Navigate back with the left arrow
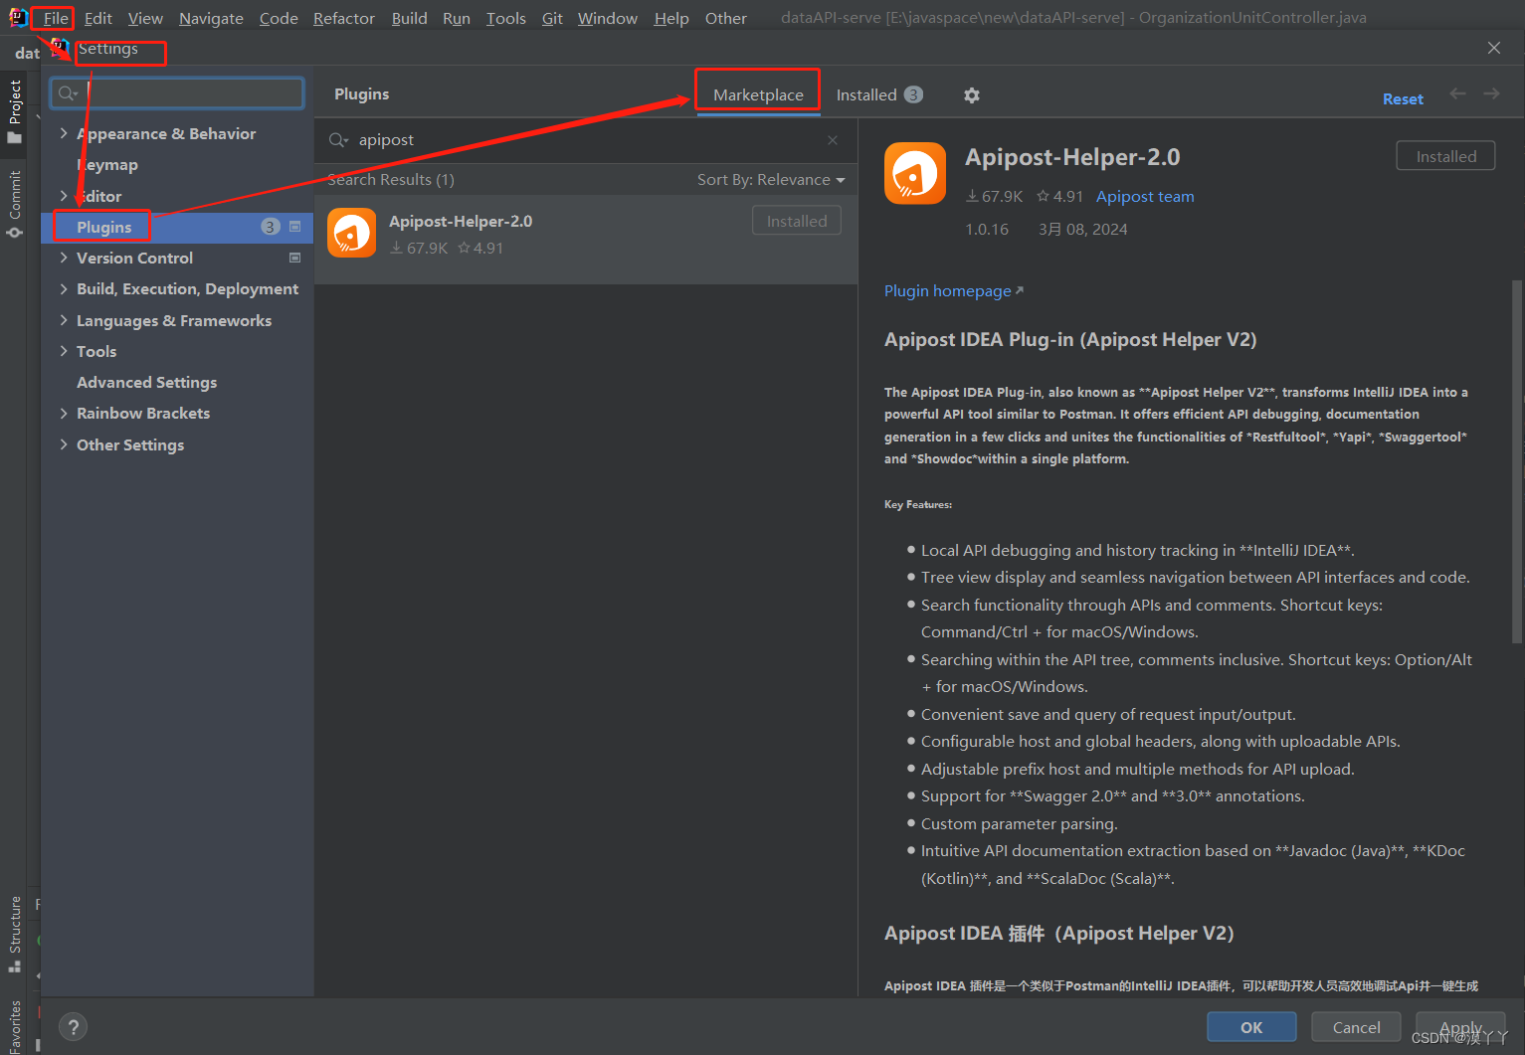This screenshot has width=1525, height=1055. (1458, 93)
